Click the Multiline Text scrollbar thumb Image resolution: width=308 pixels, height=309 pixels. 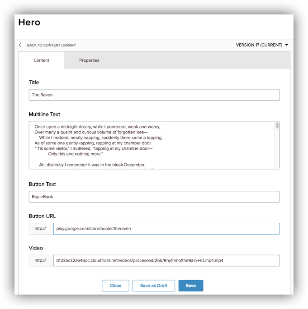(277, 125)
